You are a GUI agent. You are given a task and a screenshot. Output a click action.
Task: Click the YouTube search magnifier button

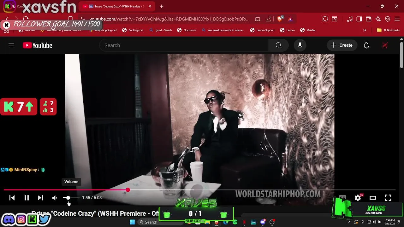point(278,45)
